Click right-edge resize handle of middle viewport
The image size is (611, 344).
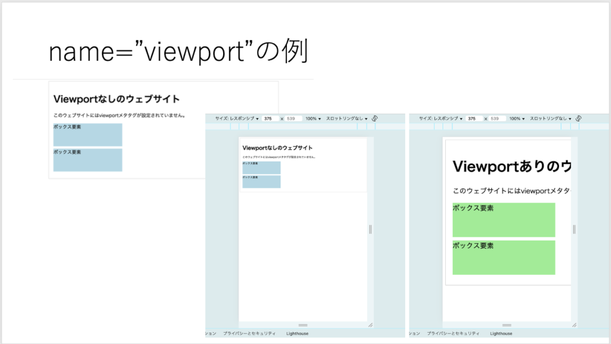coord(371,229)
